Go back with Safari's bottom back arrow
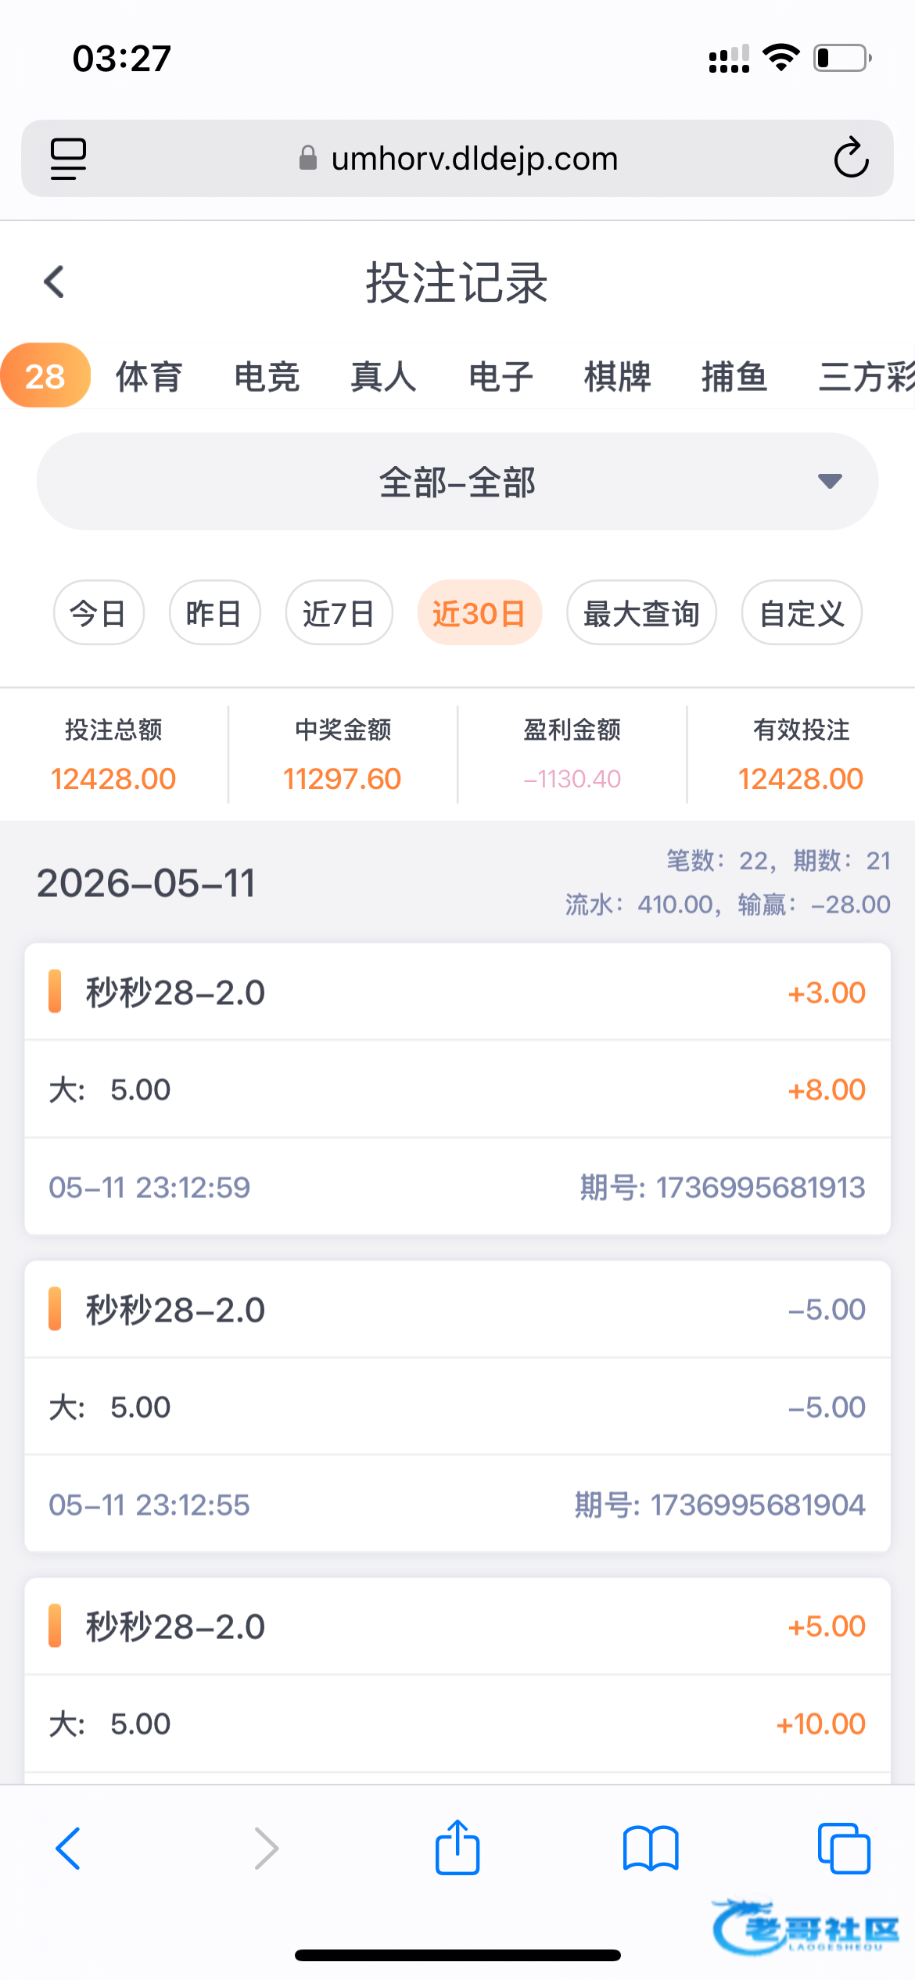 pyautogui.click(x=68, y=1849)
